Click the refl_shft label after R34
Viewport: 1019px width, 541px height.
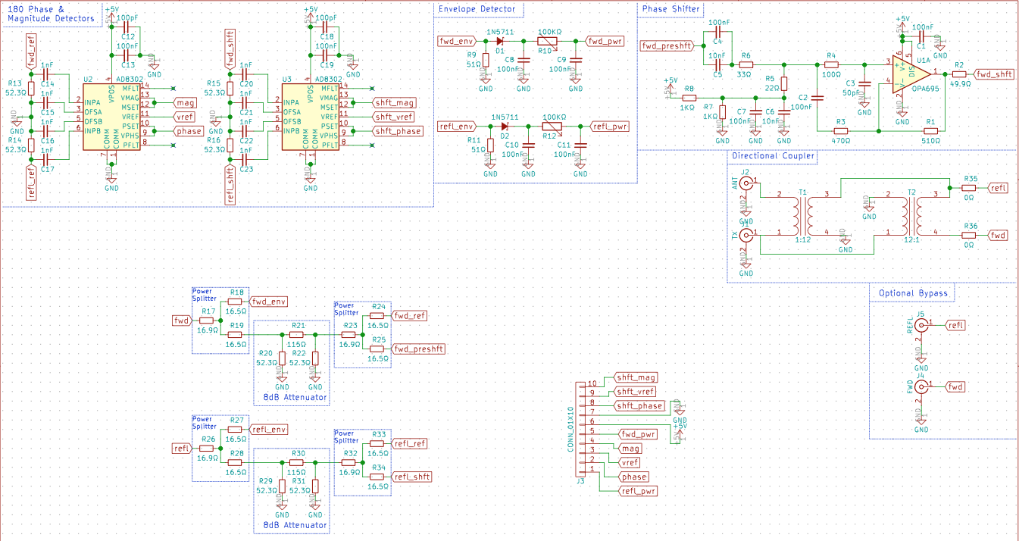pyautogui.click(x=411, y=477)
